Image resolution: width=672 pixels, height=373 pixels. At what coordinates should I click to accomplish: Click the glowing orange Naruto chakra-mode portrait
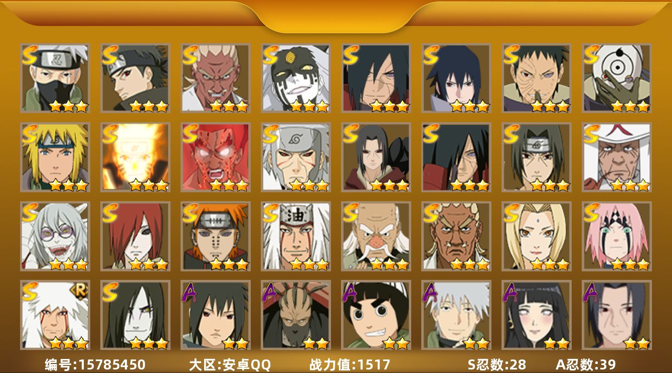pos(135,157)
